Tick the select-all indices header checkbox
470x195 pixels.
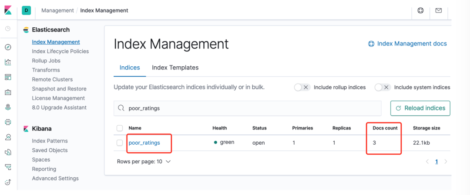pos(120,128)
